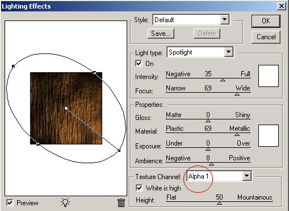The width and height of the screenshot is (289, 211).
Task: Click the Ambience slider triangle marker
Action: [x=211, y=164]
